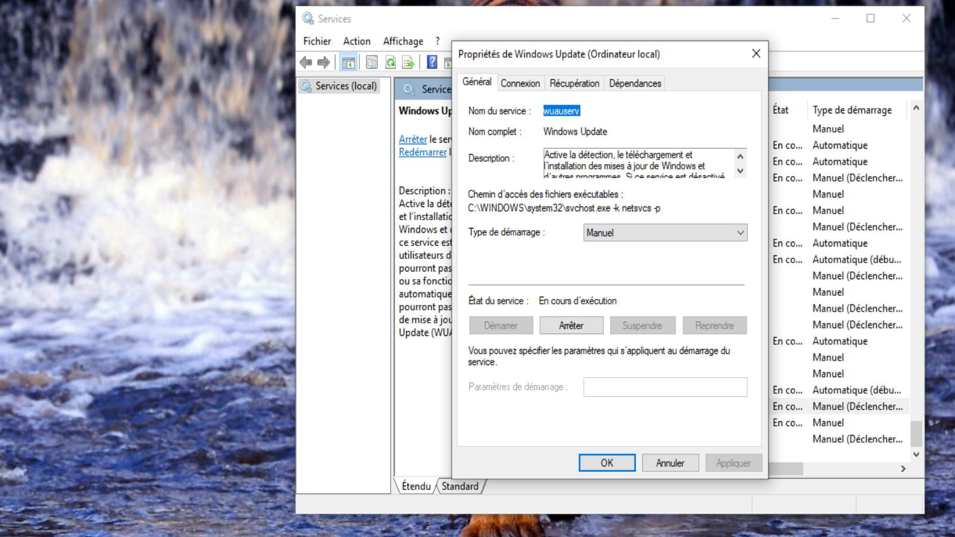Minimize the Services window
The height and width of the screenshot is (537, 955).
836,18
